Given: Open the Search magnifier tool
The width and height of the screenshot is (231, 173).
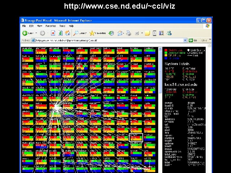Looking at the screenshot, I should 76,33.
